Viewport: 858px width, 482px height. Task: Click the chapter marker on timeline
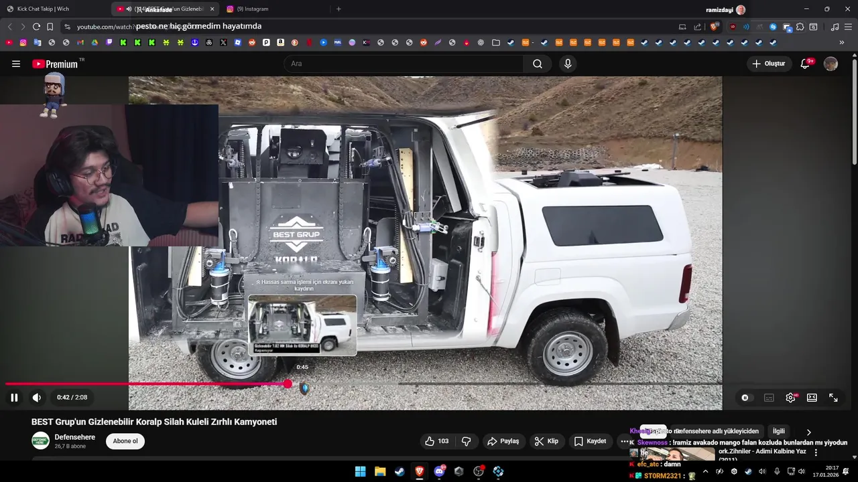click(x=304, y=388)
